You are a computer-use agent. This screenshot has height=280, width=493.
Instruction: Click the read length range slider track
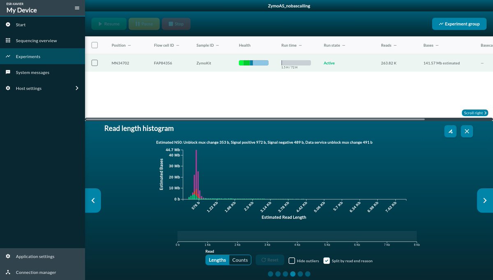[297, 236]
